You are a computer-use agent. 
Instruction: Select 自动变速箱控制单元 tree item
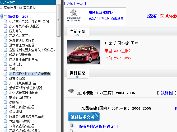23,59
